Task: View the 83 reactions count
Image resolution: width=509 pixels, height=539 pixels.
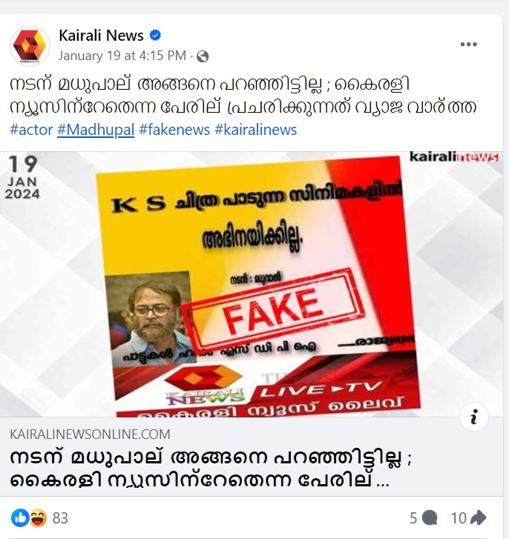Action: point(60,518)
